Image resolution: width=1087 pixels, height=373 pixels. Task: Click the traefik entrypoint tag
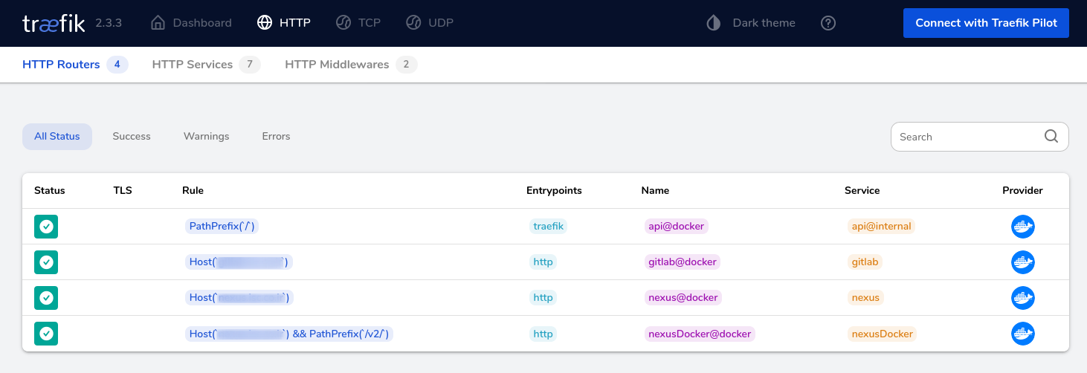click(549, 226)
